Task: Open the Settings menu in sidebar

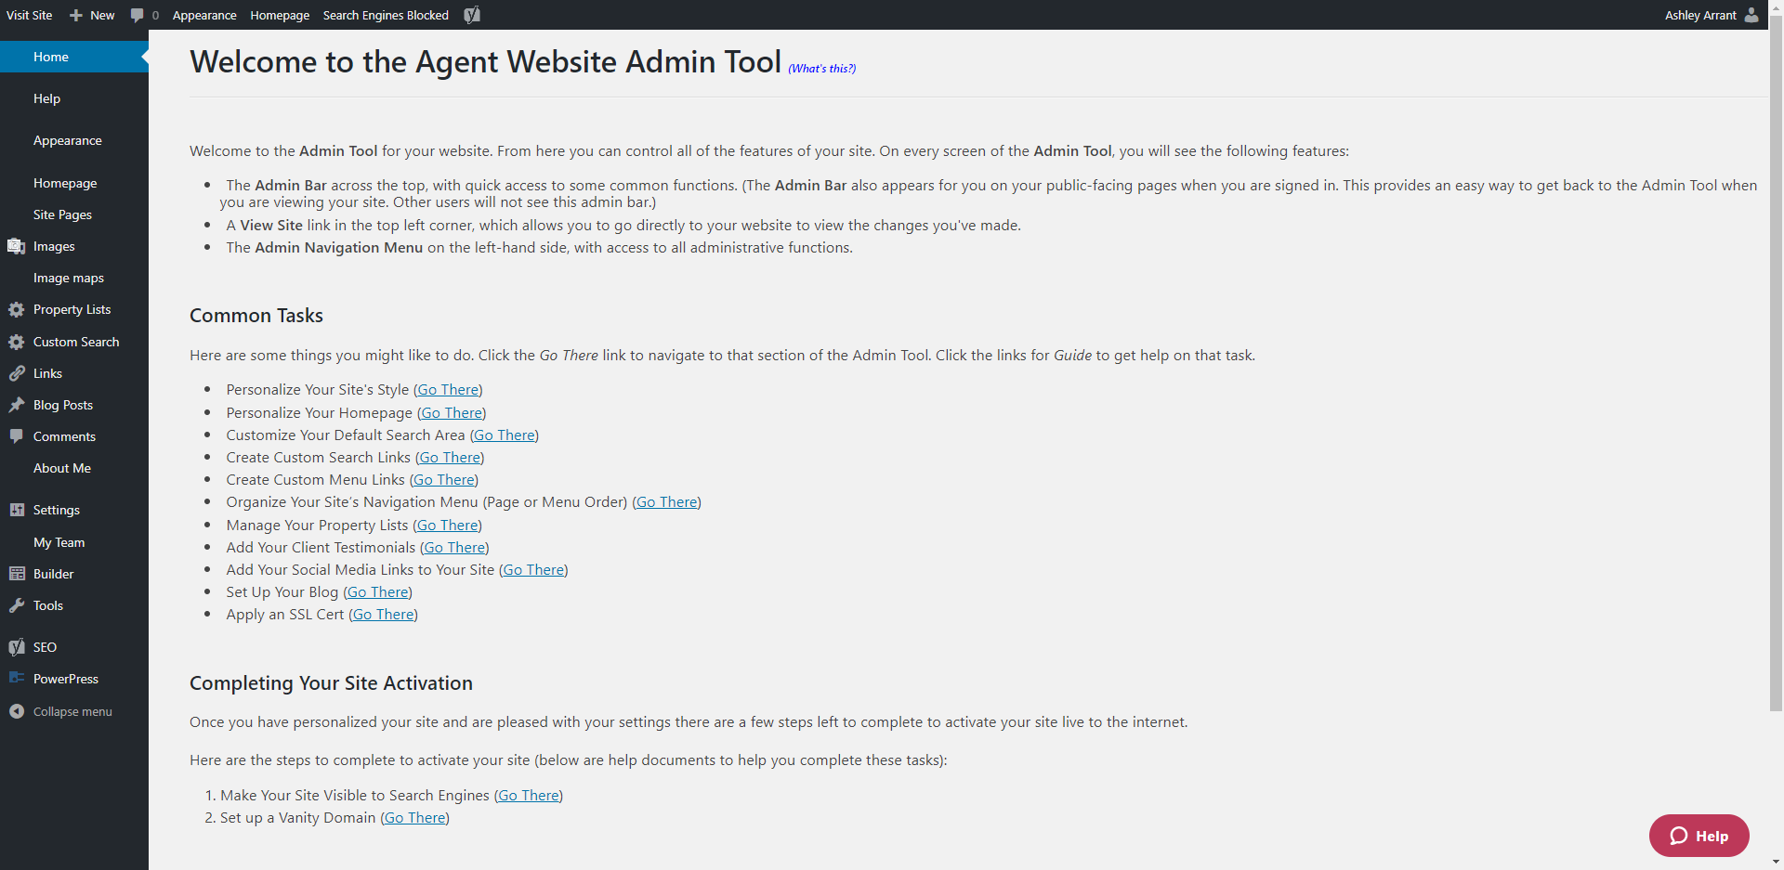Action: tap(56, 510)
